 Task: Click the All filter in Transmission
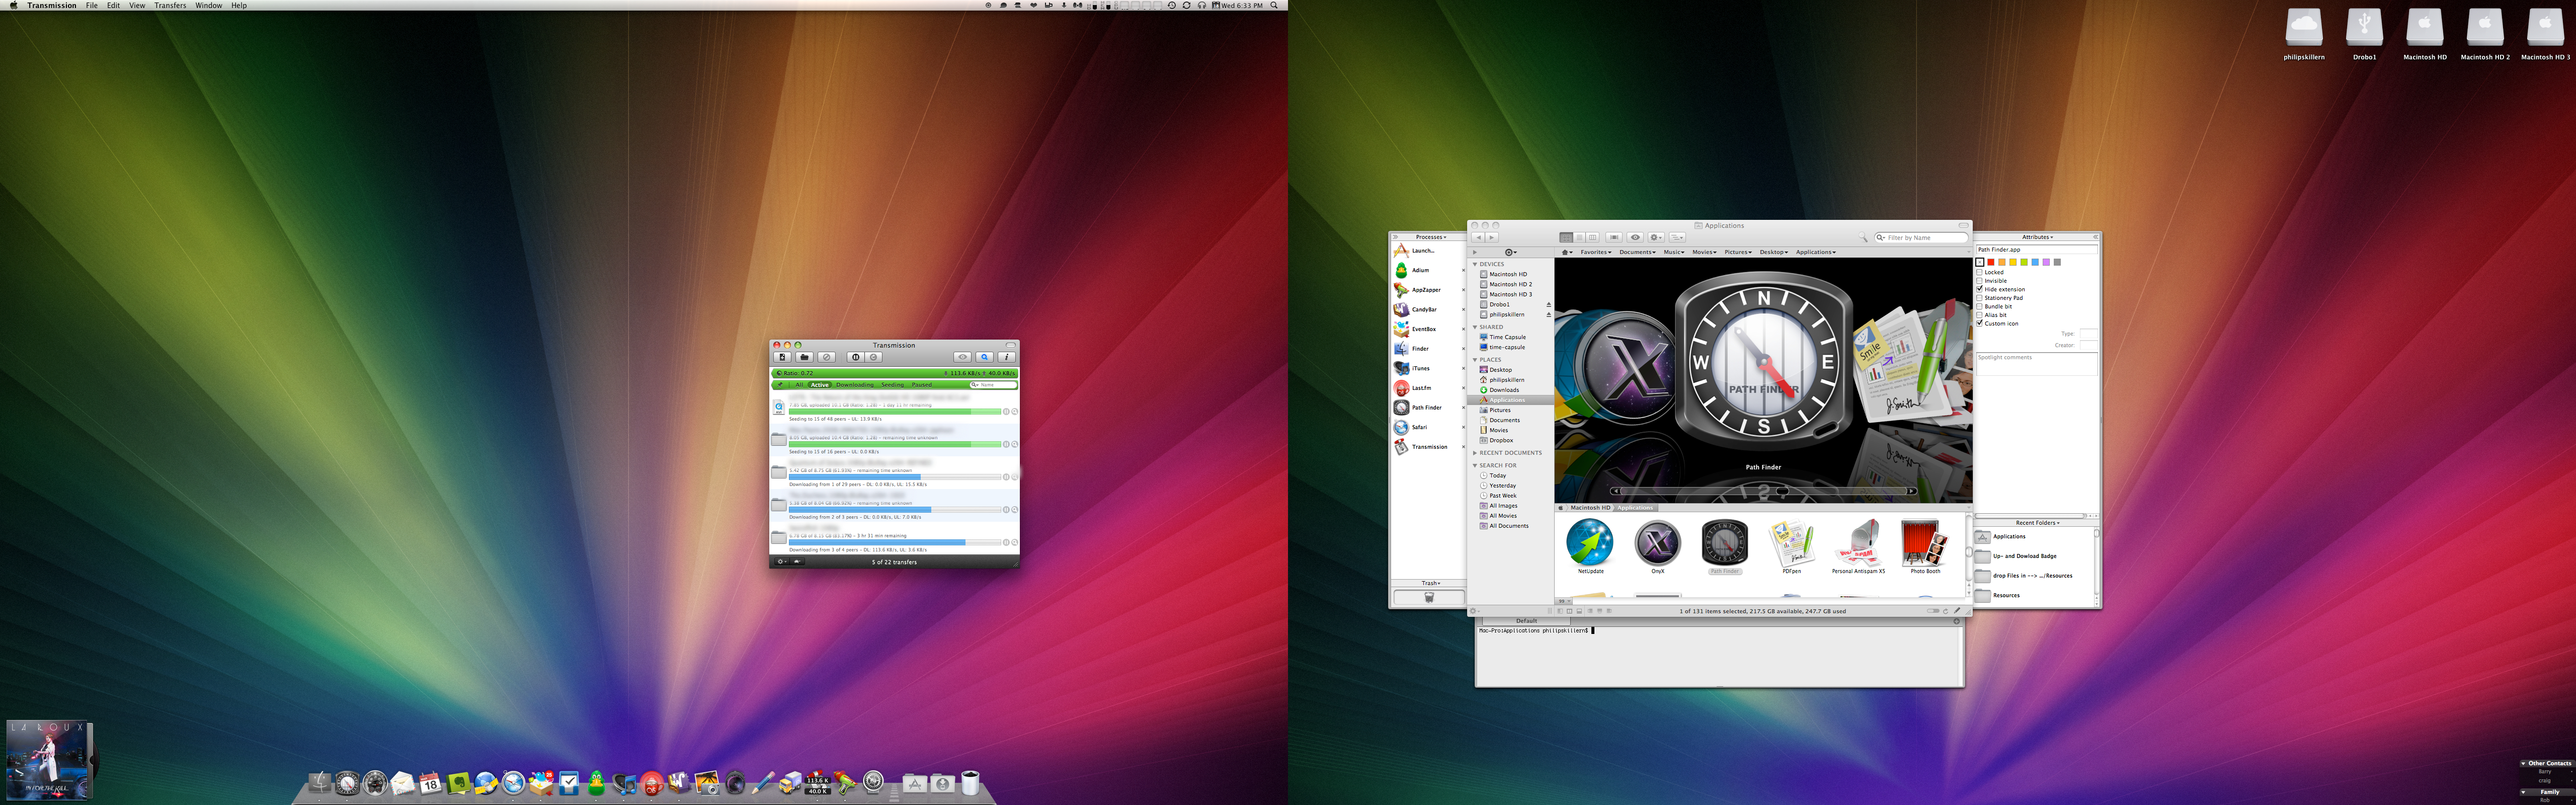tap(799, 385)
